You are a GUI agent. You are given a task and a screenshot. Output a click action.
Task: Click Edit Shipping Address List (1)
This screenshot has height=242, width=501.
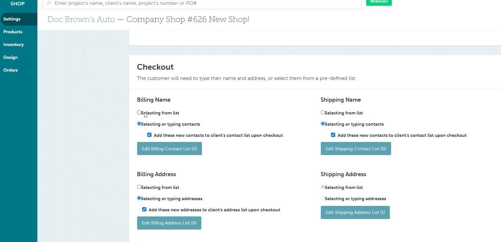coord(355,212)
